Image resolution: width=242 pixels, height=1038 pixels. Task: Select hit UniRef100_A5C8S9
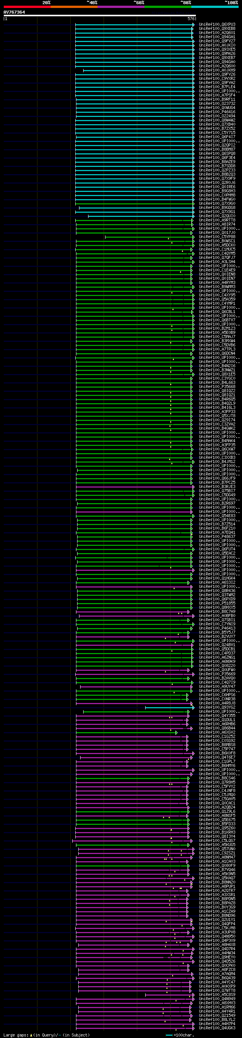coord(217,994)
